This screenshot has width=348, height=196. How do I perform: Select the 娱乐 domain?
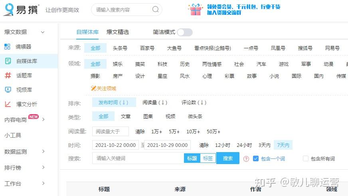(118, 64)
